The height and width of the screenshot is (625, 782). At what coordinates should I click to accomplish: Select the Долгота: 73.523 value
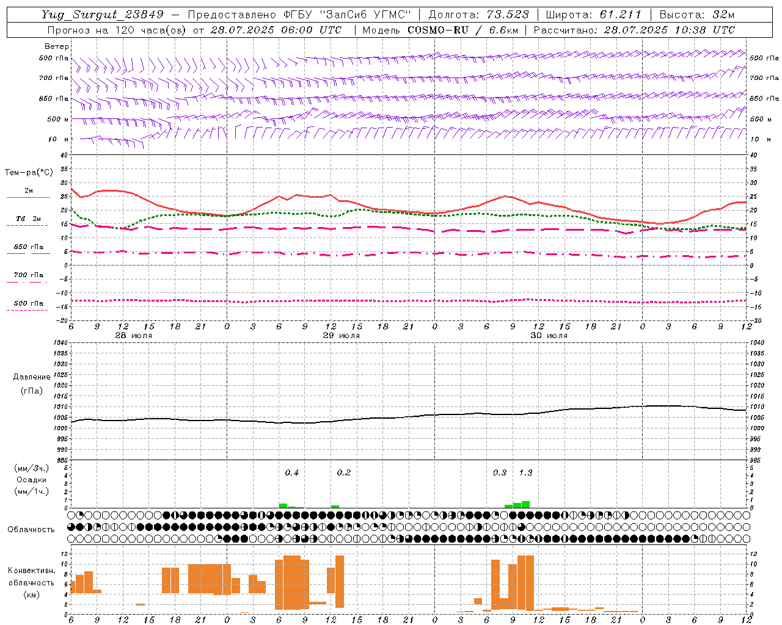coord(479,15)
